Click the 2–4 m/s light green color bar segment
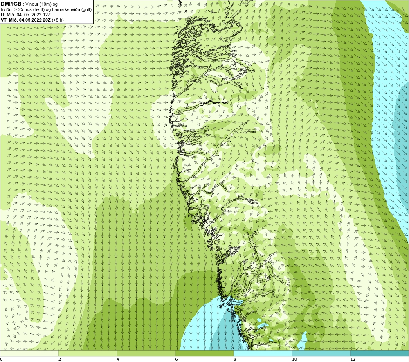The image size is (409, 362). click(x=88, y=353)
